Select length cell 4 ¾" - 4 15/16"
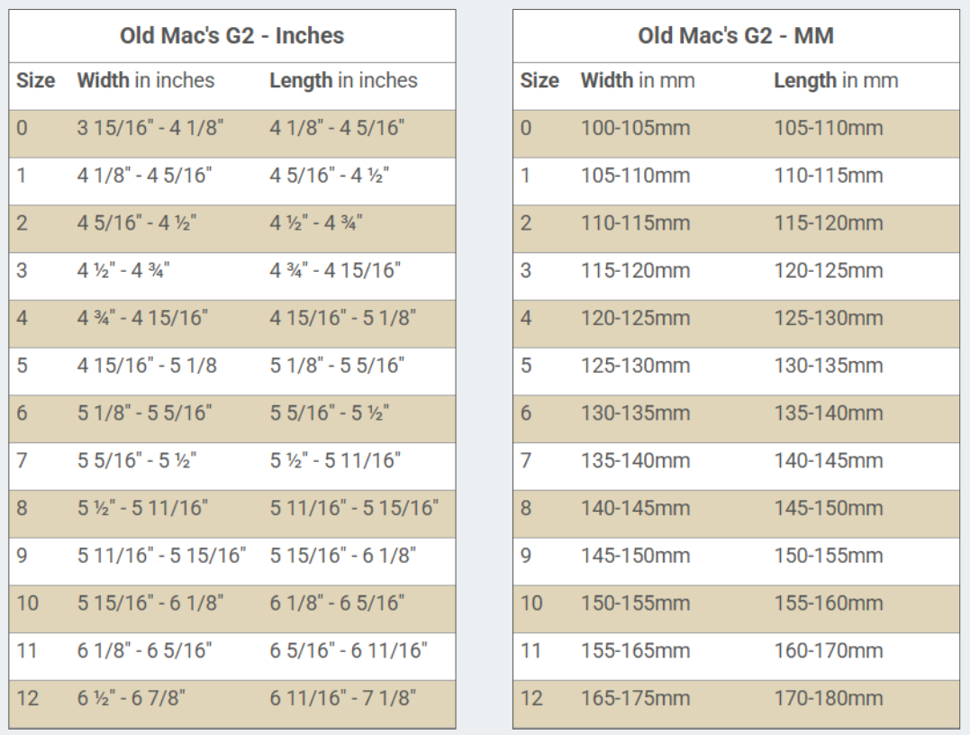The image size is (970, 735). 335,270
